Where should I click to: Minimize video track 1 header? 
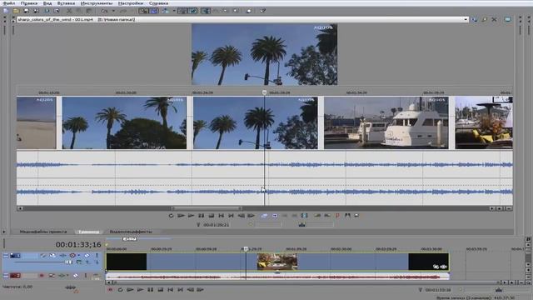click(x=6, y=256)
